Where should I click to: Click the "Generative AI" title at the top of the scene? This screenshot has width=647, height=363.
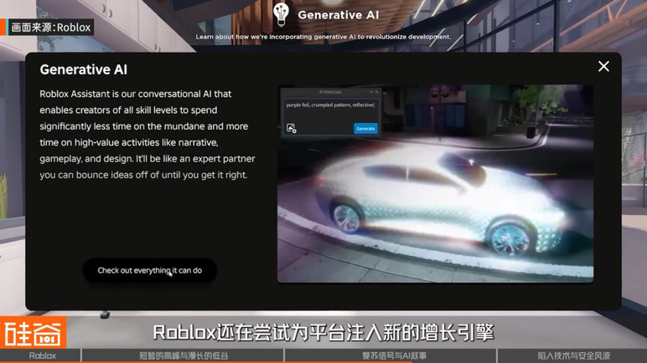point(338,15)
